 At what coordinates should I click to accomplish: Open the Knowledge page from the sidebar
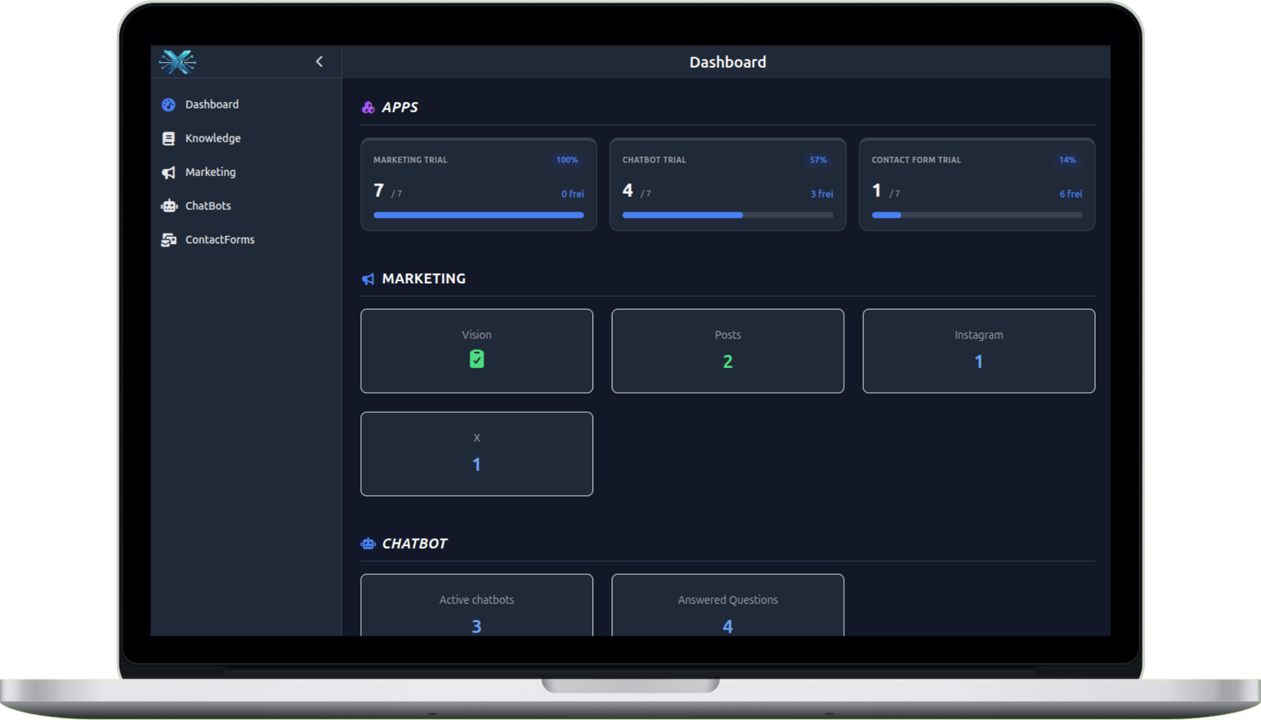213,138
